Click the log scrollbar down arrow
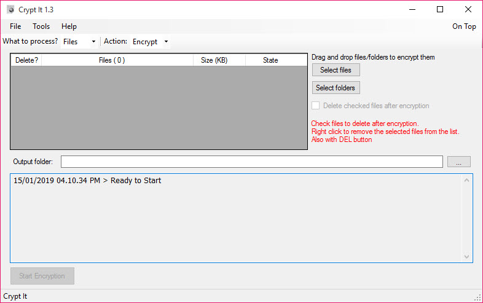Screen dimensions: 483x303 (466, 256)
